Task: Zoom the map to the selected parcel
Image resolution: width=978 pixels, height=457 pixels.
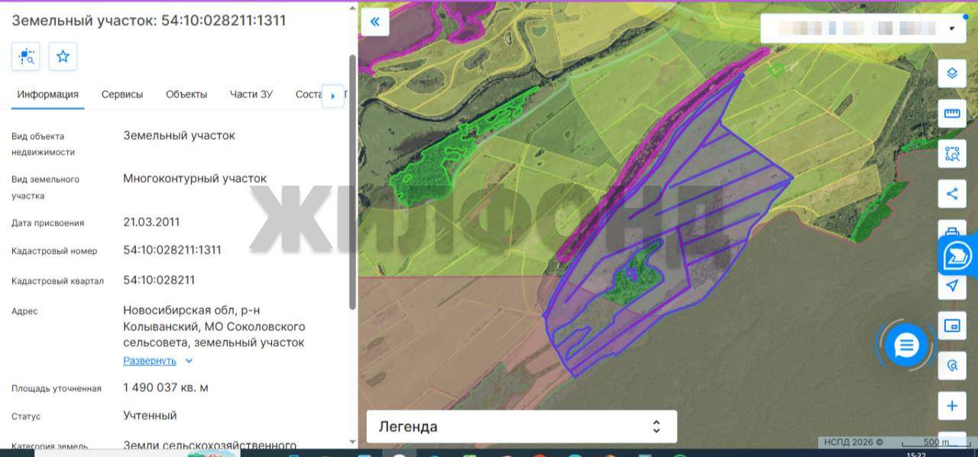Action: [x=26, y=57]
